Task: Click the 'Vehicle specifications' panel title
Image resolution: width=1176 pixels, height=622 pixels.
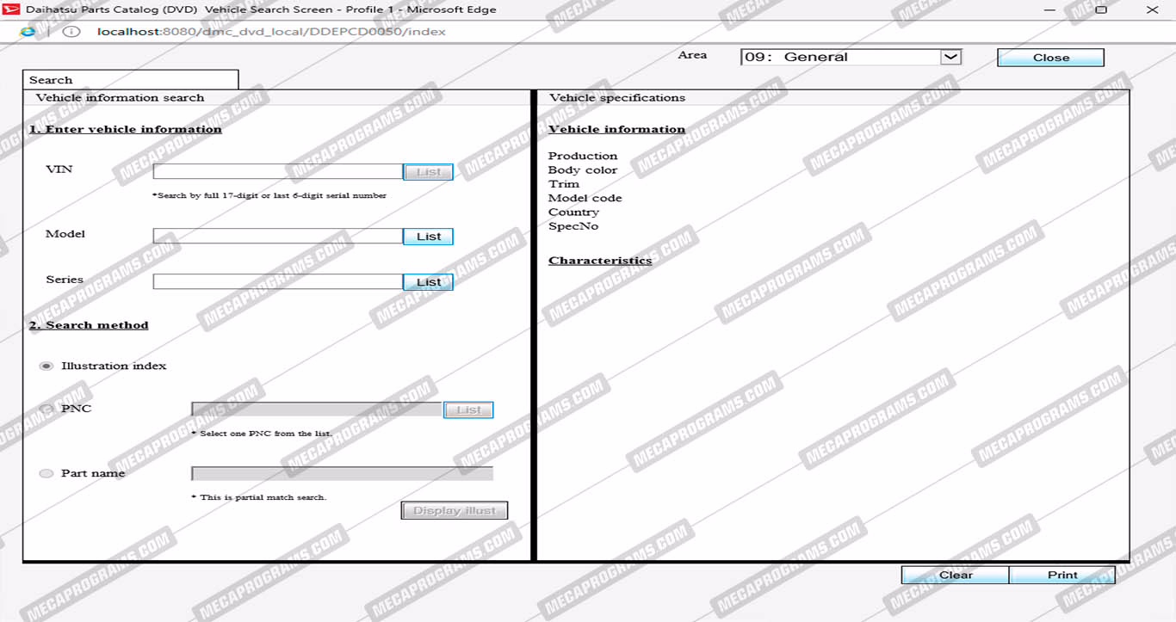Action: coord(617,97)
